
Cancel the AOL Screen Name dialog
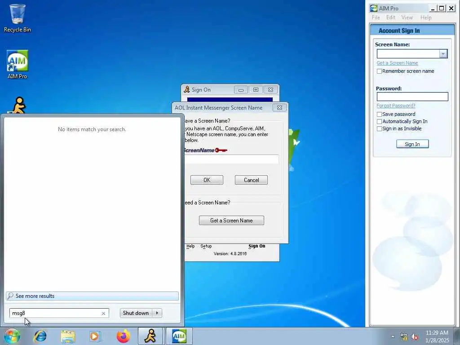[251, 180]
